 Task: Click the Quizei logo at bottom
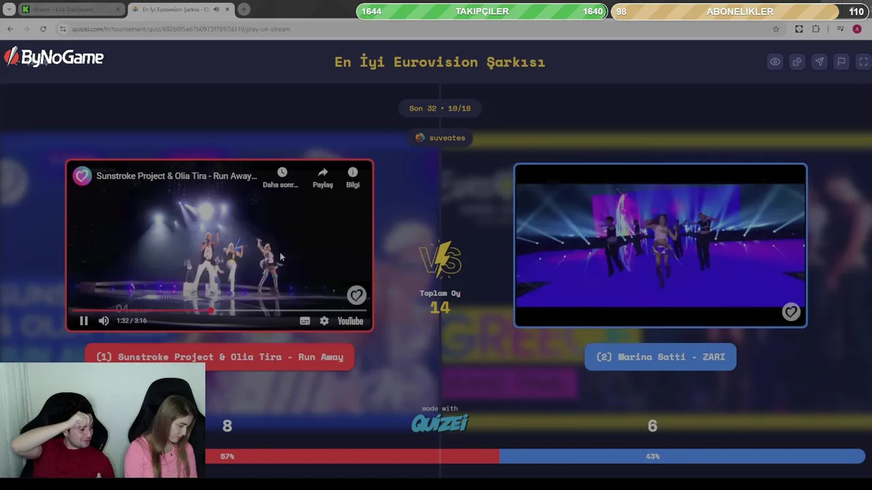pyautogui.click(x=440, y=423)
